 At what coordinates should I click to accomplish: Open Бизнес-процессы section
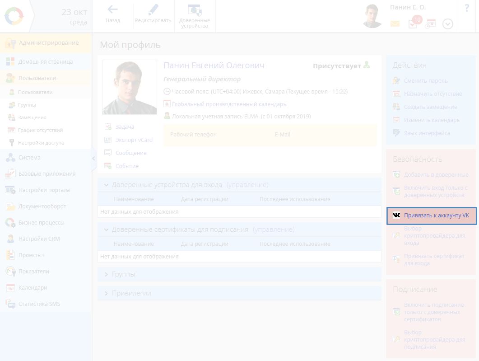tap(46, 223)
